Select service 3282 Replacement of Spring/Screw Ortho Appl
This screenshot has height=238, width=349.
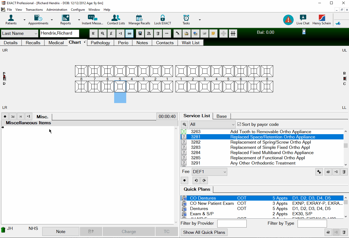[x=262, y=142]
